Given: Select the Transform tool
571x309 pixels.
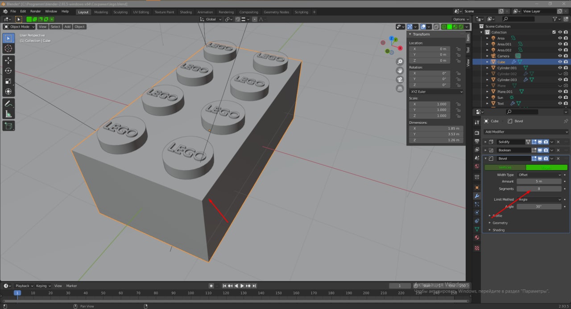Looking at the screenshot, I should tap(8, 91).
